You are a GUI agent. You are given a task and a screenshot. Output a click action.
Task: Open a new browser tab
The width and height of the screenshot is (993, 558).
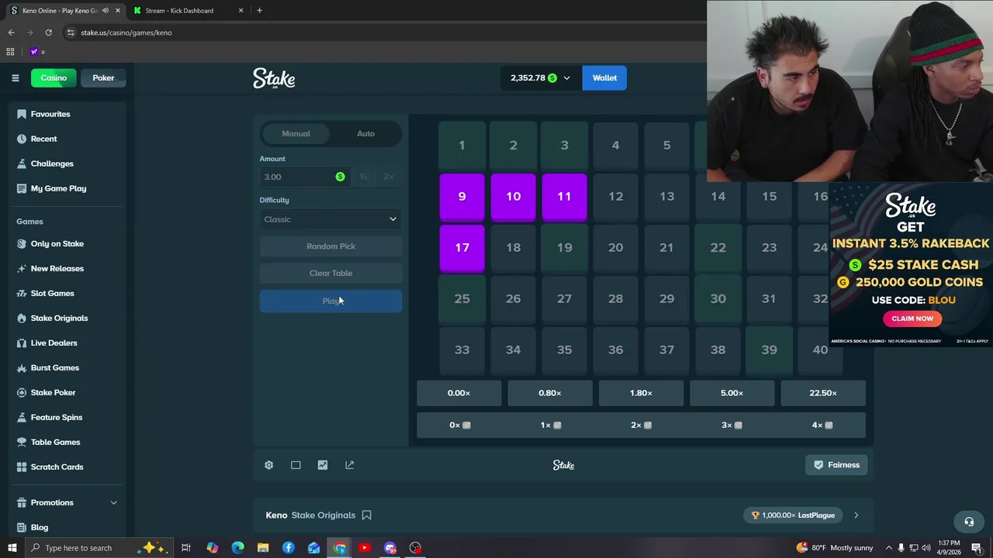tap(259, 11)
